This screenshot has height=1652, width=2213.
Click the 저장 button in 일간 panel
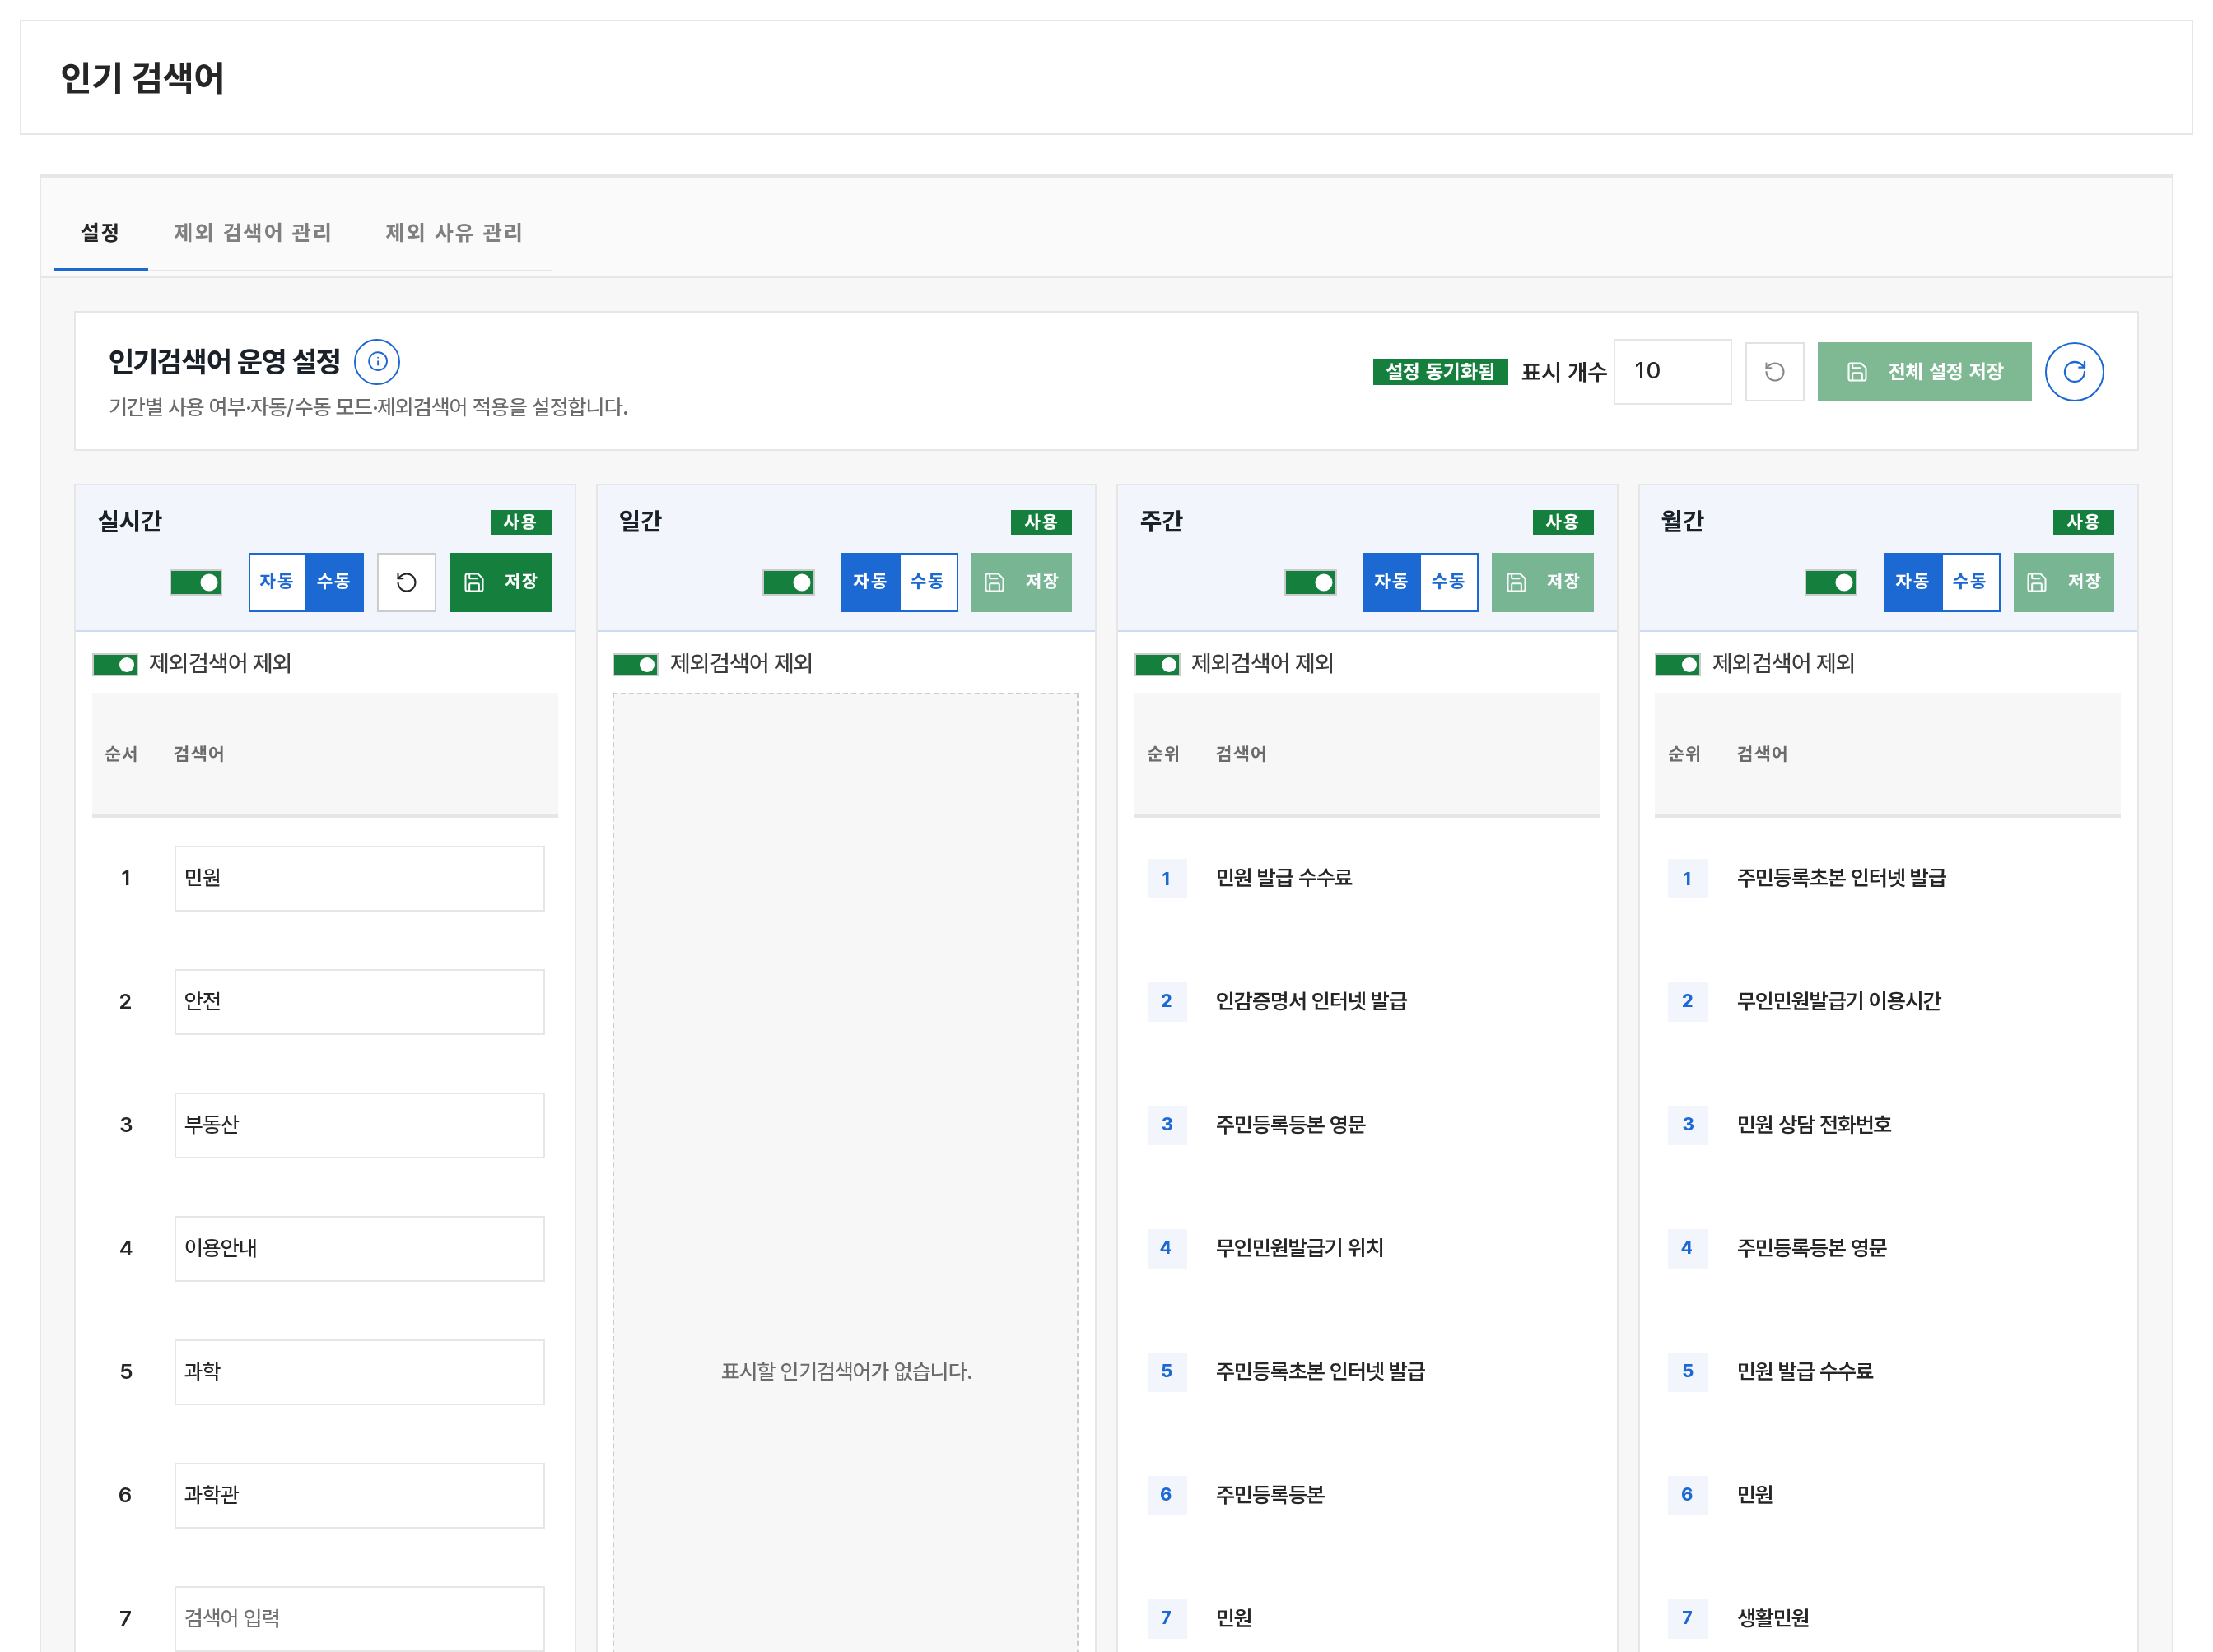coord(1022,582)
